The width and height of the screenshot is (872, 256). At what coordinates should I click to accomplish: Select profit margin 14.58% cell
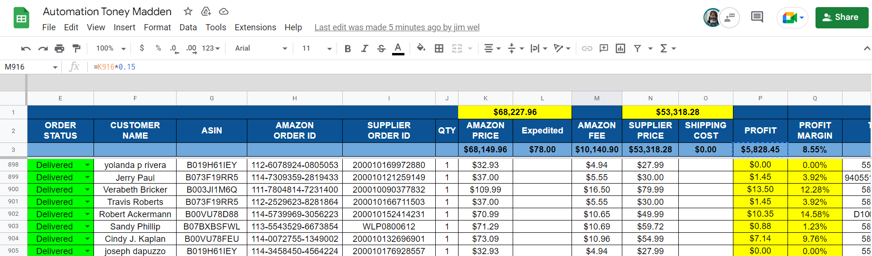tap(815, 214)
